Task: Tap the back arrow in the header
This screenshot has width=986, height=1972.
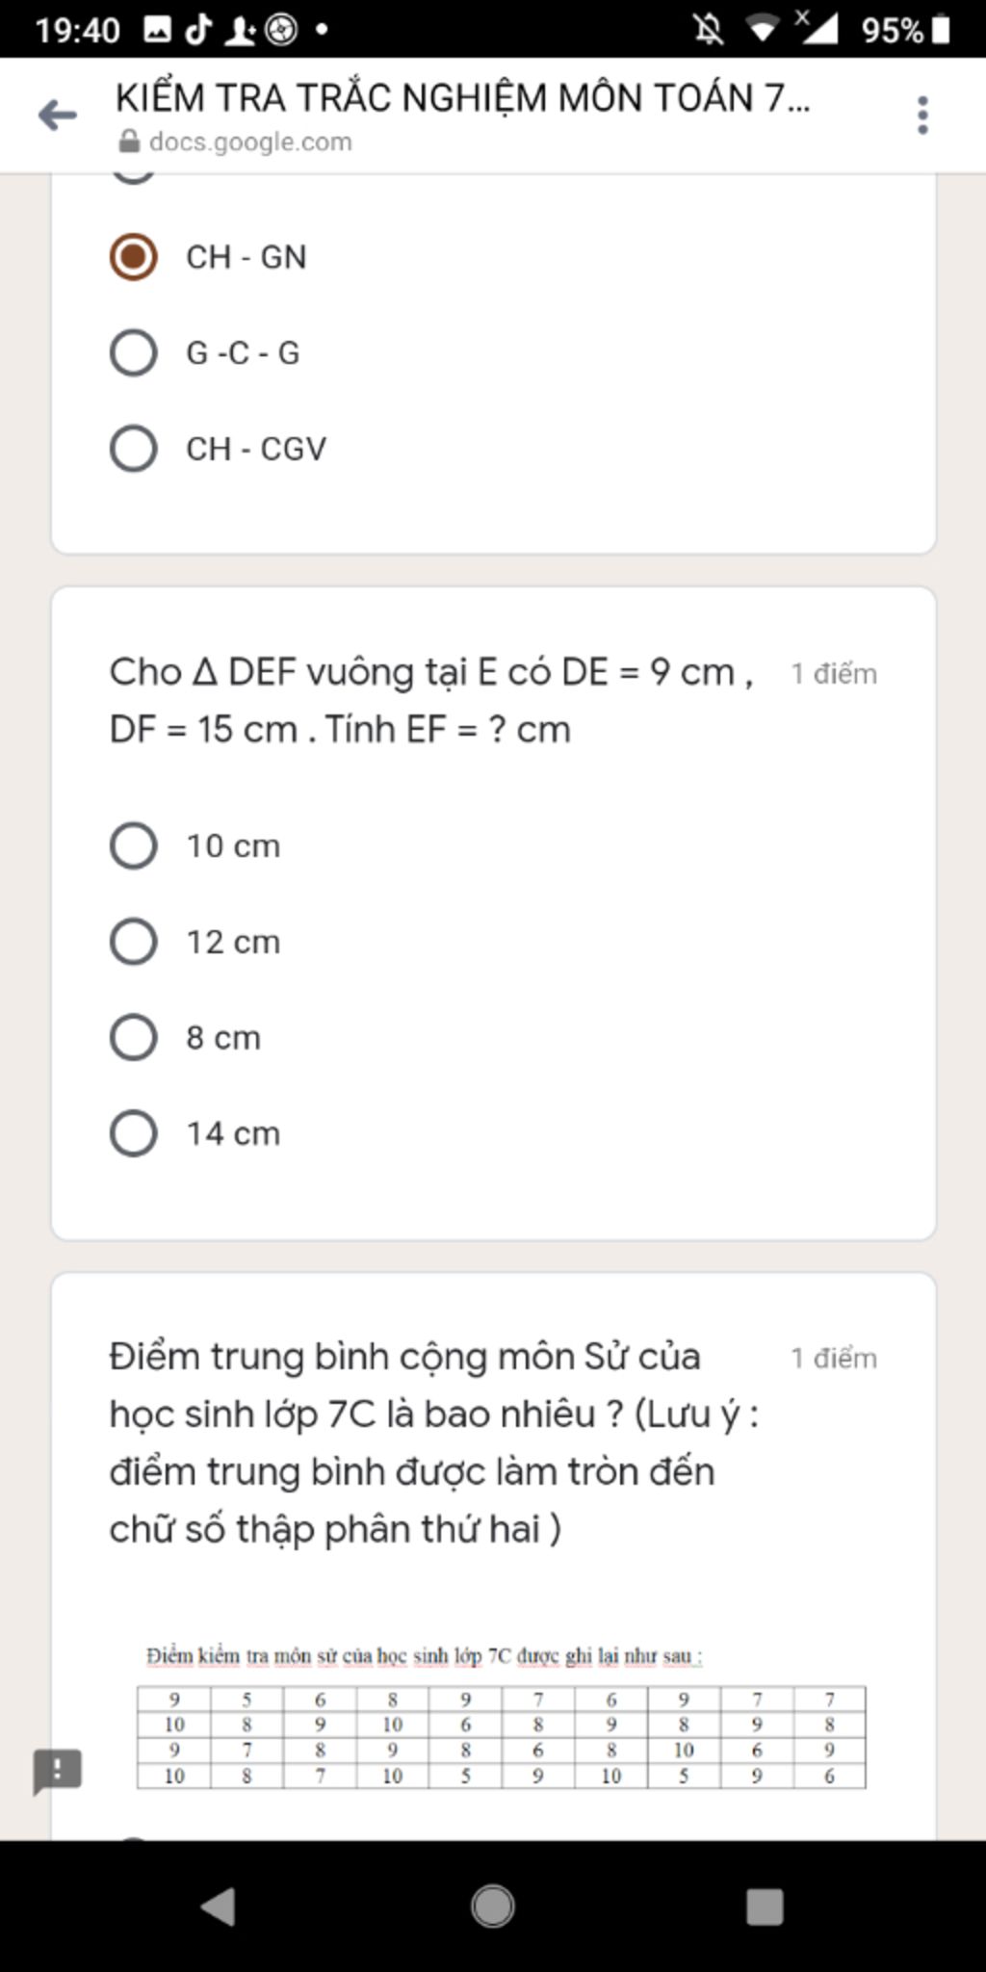Action: [x=58, y=116]
